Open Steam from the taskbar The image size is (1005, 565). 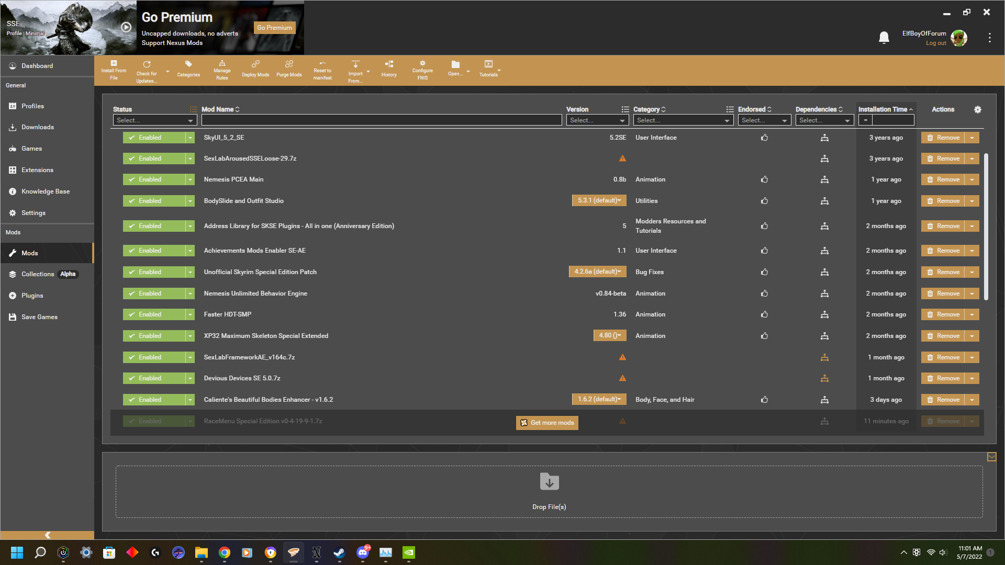tap(339, 552)
